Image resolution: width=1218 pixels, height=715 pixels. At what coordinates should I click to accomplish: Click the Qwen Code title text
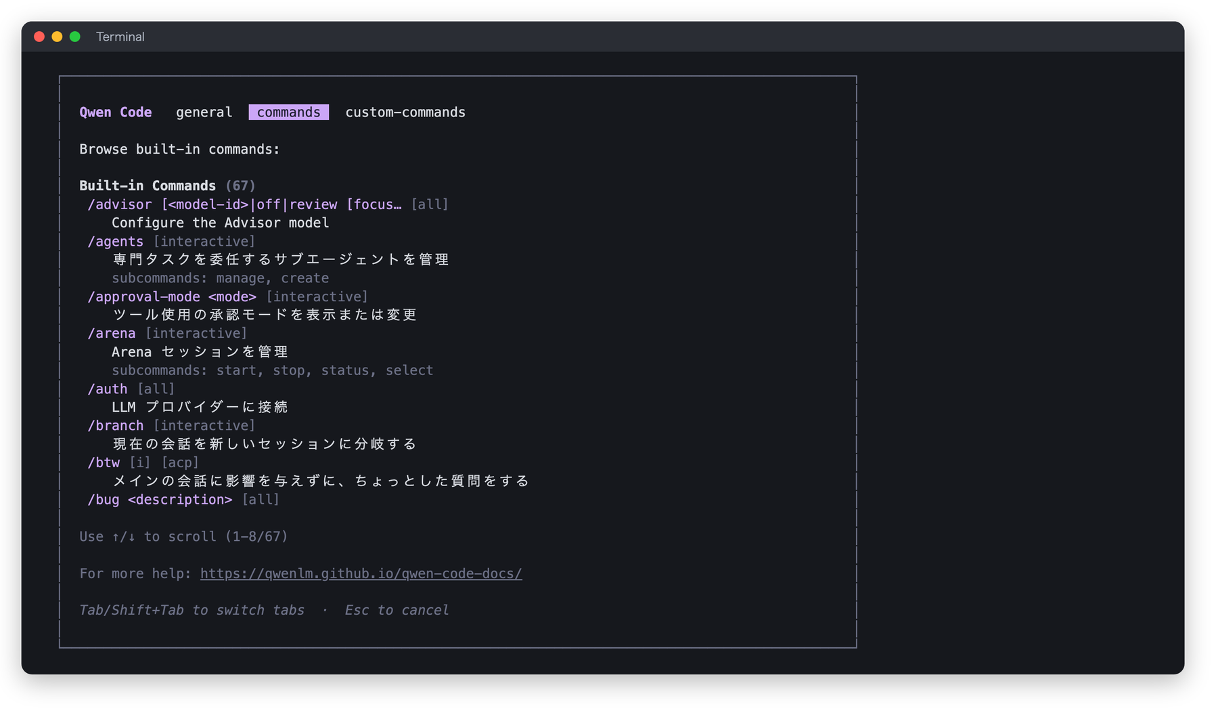pyautogui.click(x=116, y=112)
